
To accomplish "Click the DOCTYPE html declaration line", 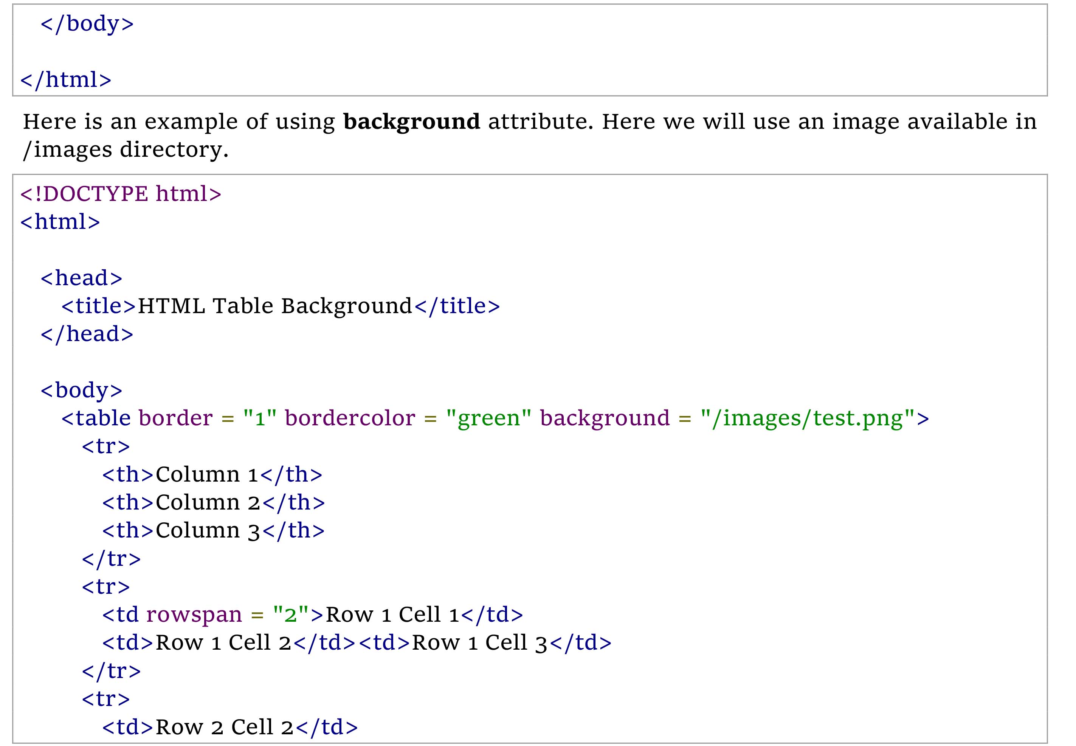I will [x=121, y=193].
